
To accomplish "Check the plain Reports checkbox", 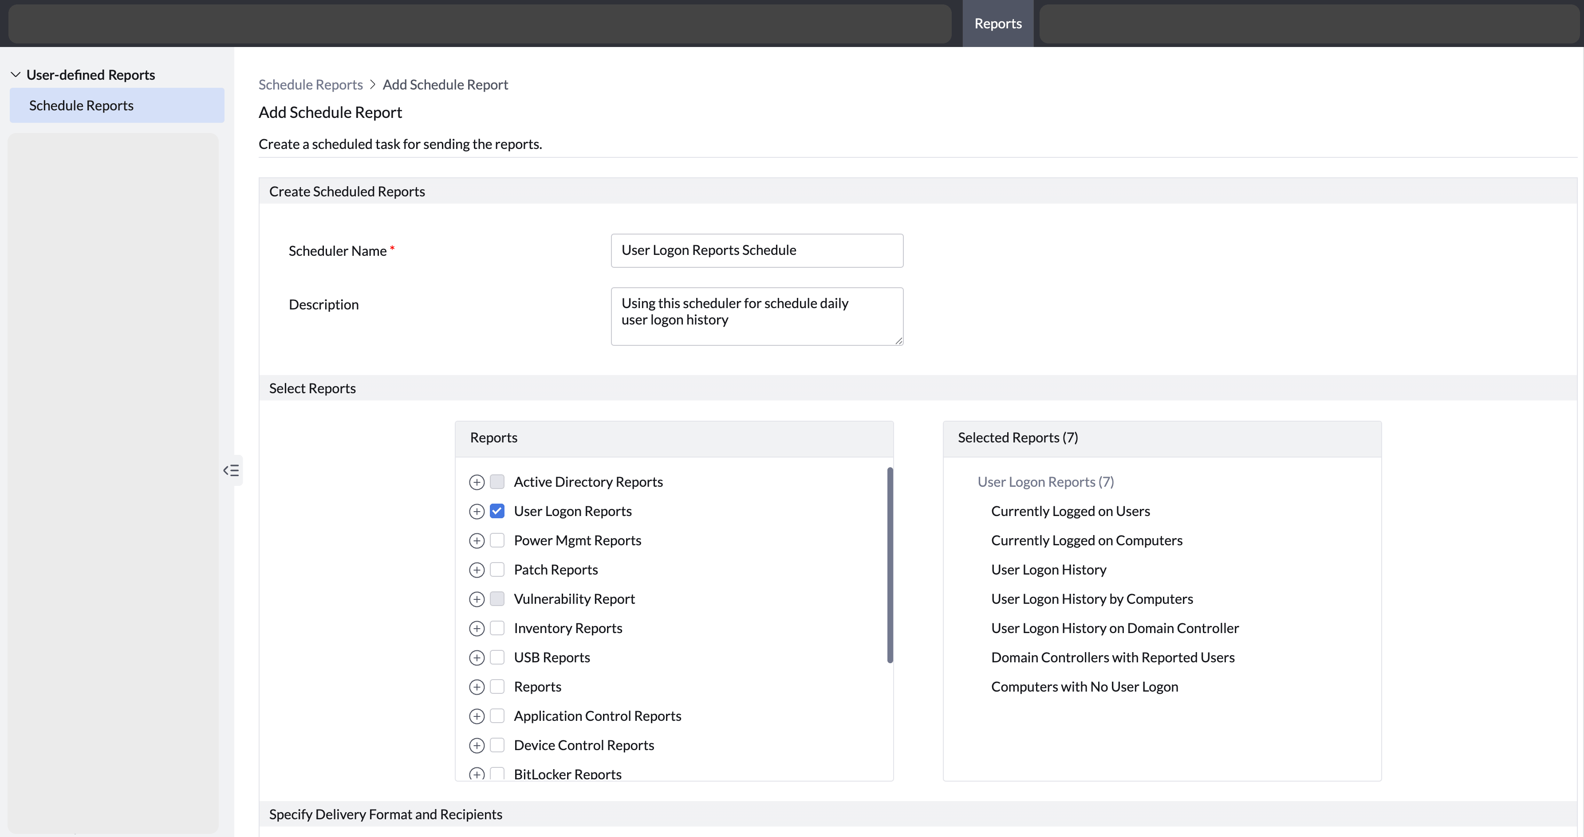I will point(497,686).
